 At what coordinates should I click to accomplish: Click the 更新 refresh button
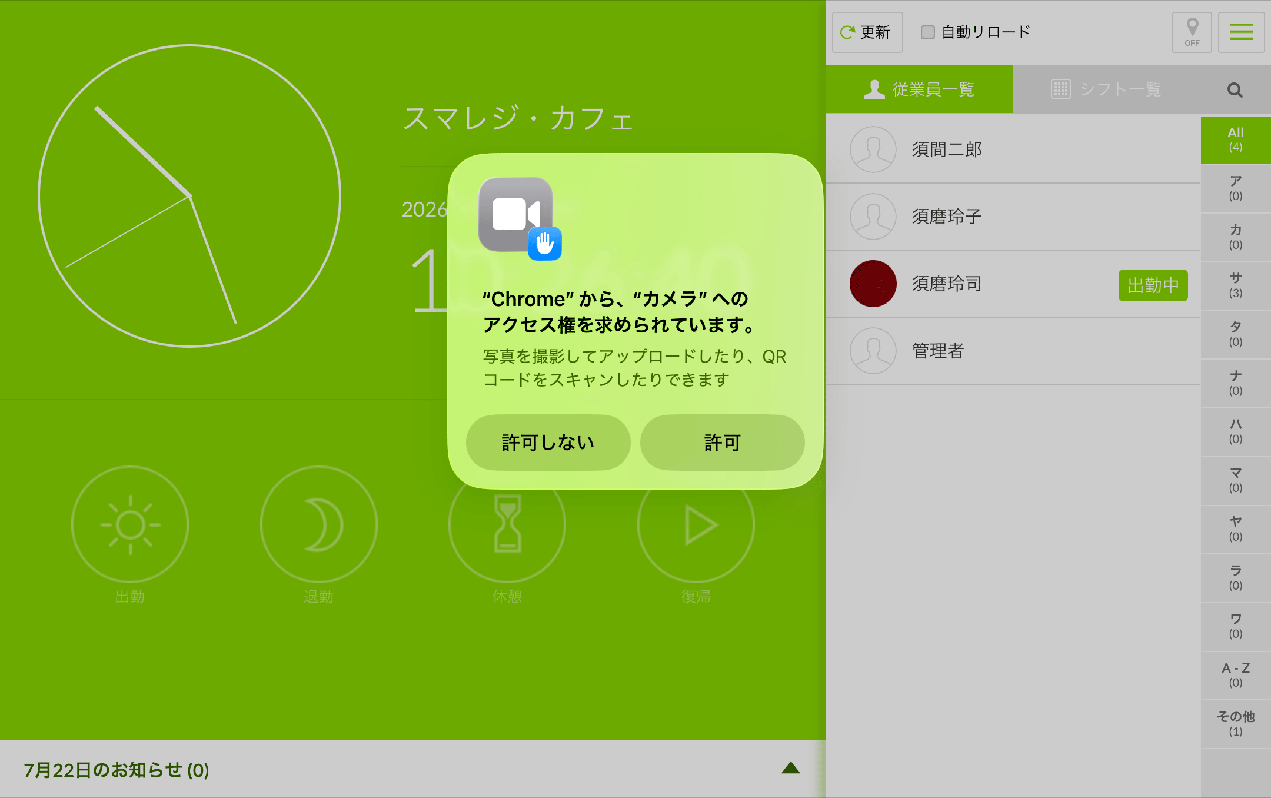867,32
